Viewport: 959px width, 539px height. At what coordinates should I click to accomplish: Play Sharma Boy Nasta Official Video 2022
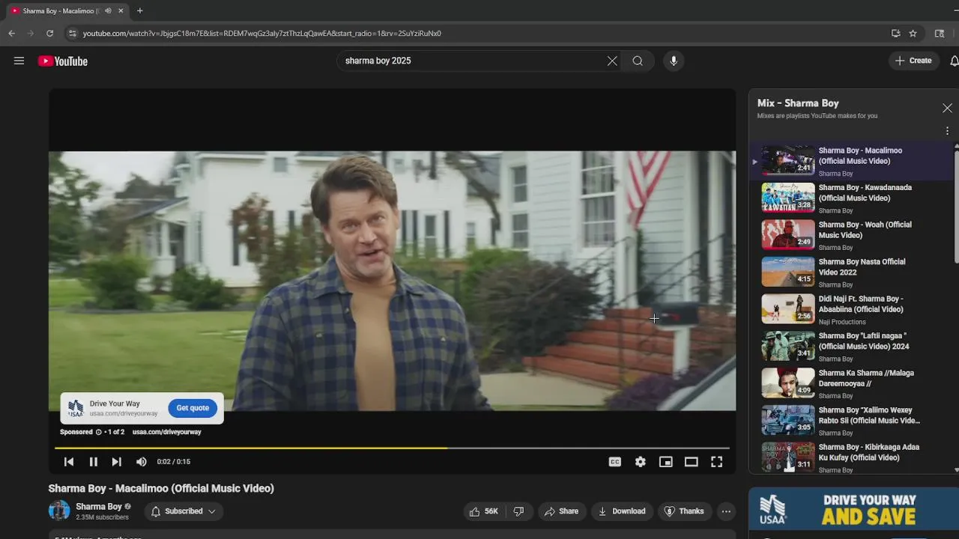point(852,272)
